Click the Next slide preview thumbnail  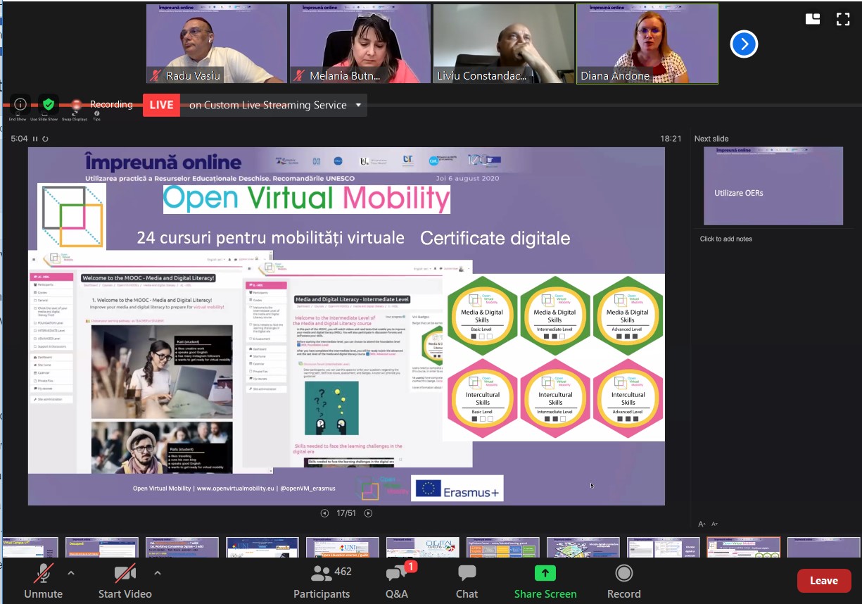[773, 186]
